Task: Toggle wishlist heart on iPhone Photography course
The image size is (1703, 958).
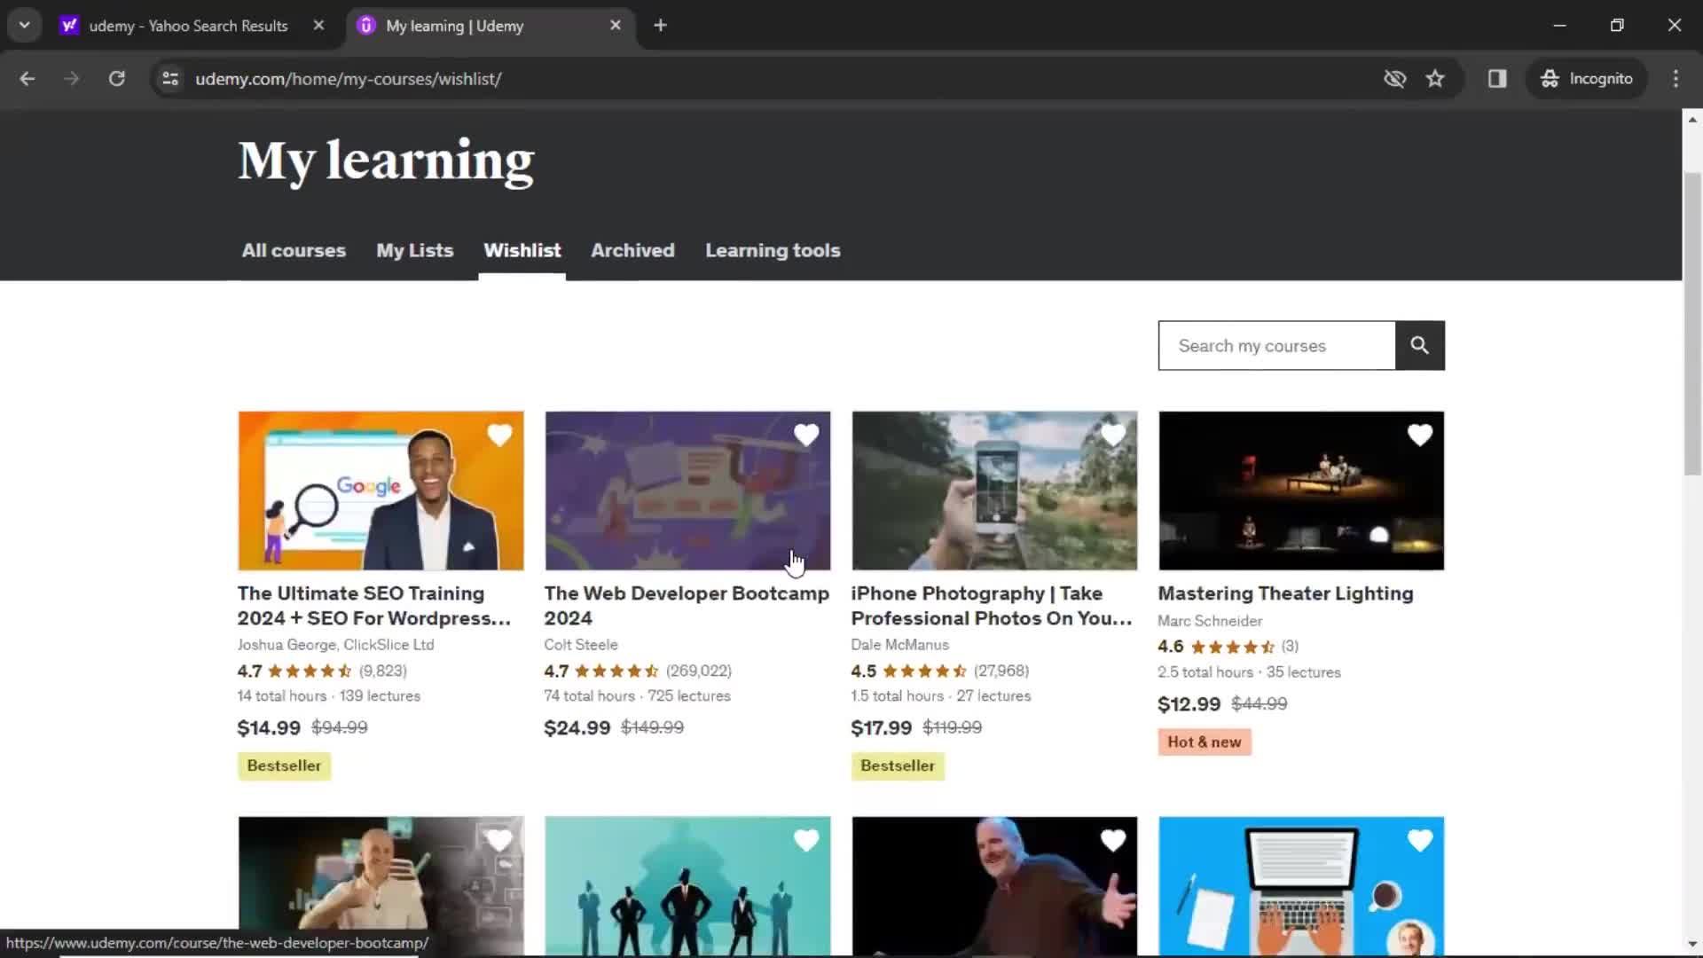Action: (1113, 435)
